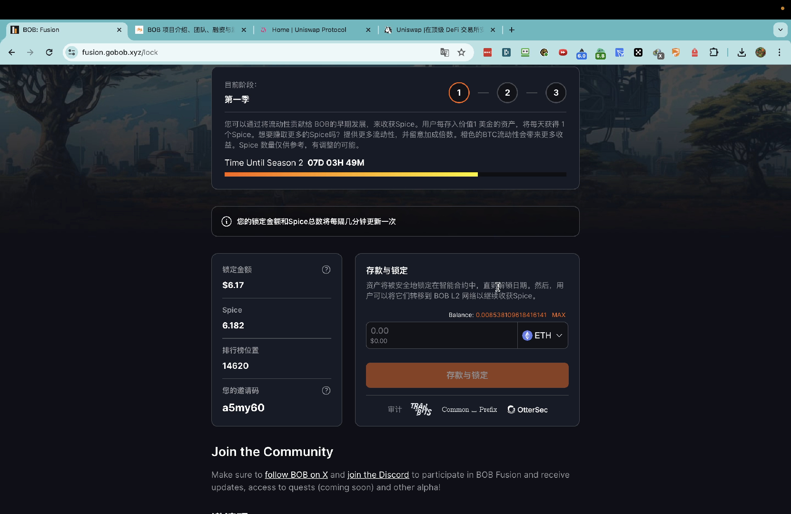Switch to the BOB: Fusion tab
This screenshot has width=791, height=514.
[x=67, y=30]
